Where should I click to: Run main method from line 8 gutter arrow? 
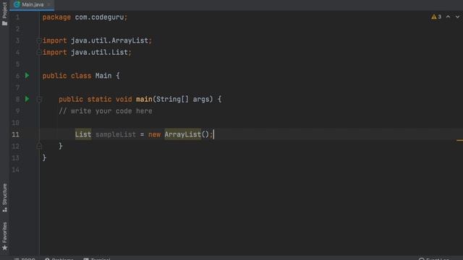[x=27, y=99]
